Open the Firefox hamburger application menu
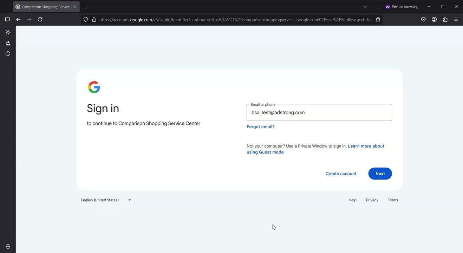 tap(456, 20)
